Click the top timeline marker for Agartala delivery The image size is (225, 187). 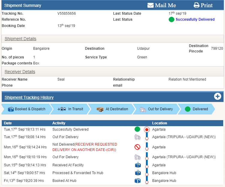(x=147, y=130)
